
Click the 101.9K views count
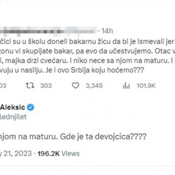click(x=145, y=86)
